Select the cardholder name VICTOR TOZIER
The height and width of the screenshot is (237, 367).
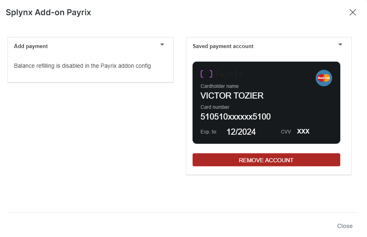232,96
